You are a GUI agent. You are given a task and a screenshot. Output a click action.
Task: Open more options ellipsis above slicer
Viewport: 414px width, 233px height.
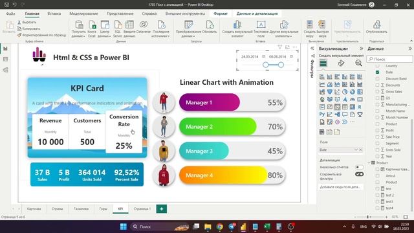tap(295, 47)
